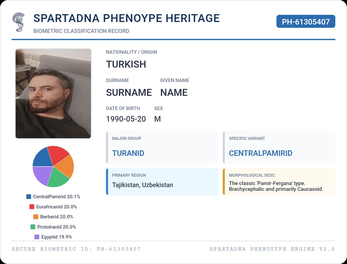Click 'Tajikistan, Uzbekistan' region text

tap(143, 185)
